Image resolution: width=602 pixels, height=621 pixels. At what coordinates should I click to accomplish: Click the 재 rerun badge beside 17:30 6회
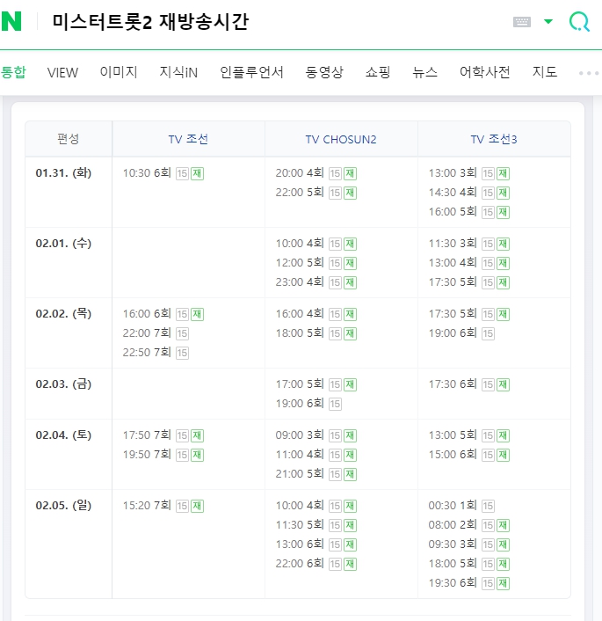[503, 384]
